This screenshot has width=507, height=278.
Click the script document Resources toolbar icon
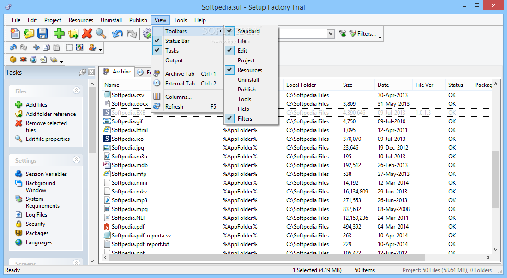(x=43, y=60)
